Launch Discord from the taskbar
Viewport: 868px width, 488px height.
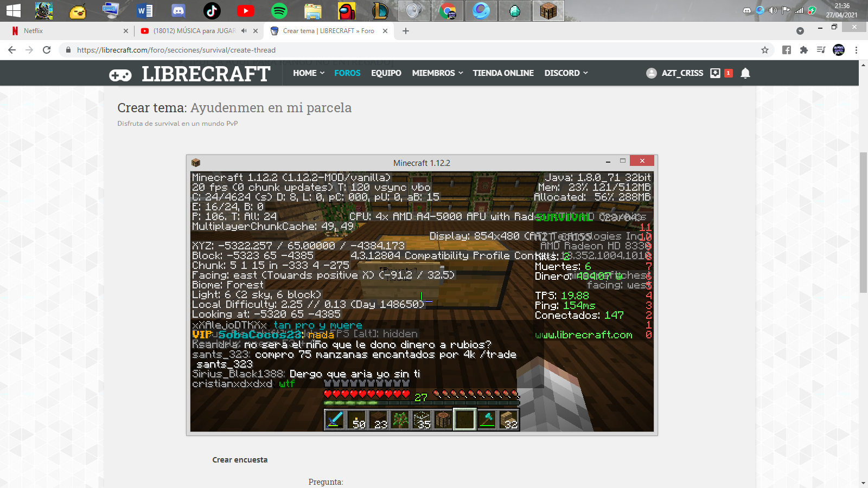point(178,10)
